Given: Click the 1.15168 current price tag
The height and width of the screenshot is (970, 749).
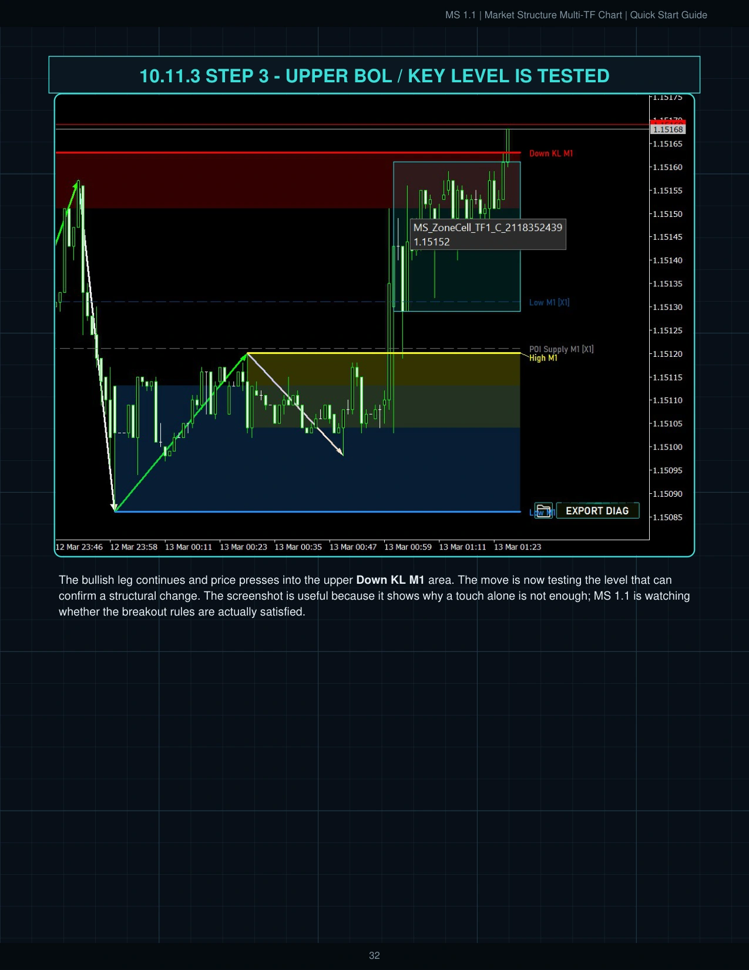Looking at the screenshot, I should pyautogui.click(x=668, y=129).
